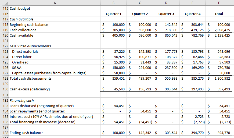
Task: Select Quarter 4 interest cost 2,723
Action: [x=193, y=116]
